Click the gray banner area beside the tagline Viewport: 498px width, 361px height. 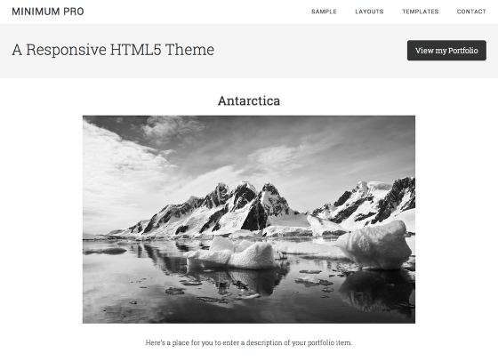tap(310, 51)
